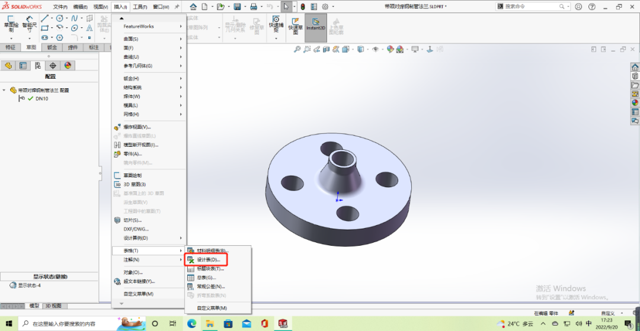This screenshot has height=331, width=640.
Task: Select the Polygon sketch tool
Action: (60, 37)
